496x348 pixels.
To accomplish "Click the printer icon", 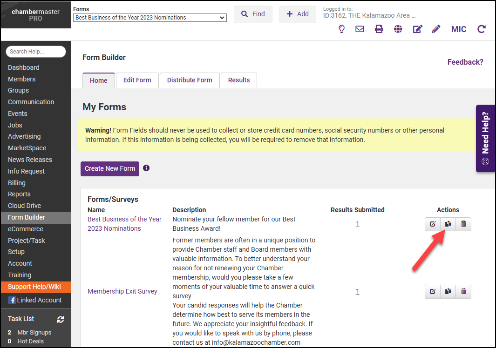I will point(379,29).
